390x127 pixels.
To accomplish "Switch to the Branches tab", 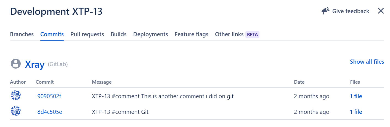I will click(x=22, y=34).
